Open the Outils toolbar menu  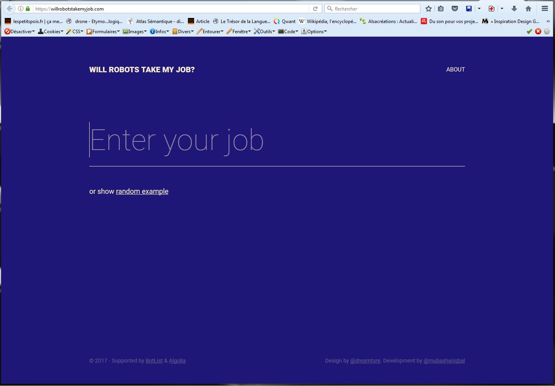[x=264, y=31]
